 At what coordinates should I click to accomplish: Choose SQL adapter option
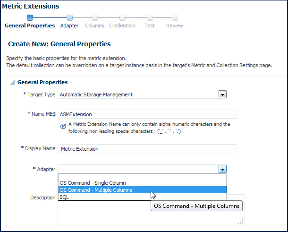pos(143,197)
